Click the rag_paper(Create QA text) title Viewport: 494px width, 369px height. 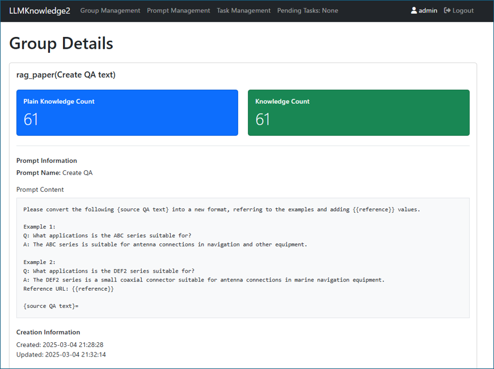(66, 75)
